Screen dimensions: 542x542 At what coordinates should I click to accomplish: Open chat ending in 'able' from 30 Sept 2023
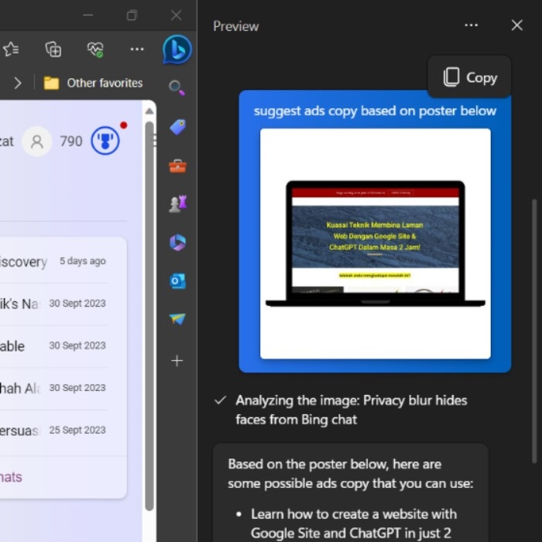53,345
